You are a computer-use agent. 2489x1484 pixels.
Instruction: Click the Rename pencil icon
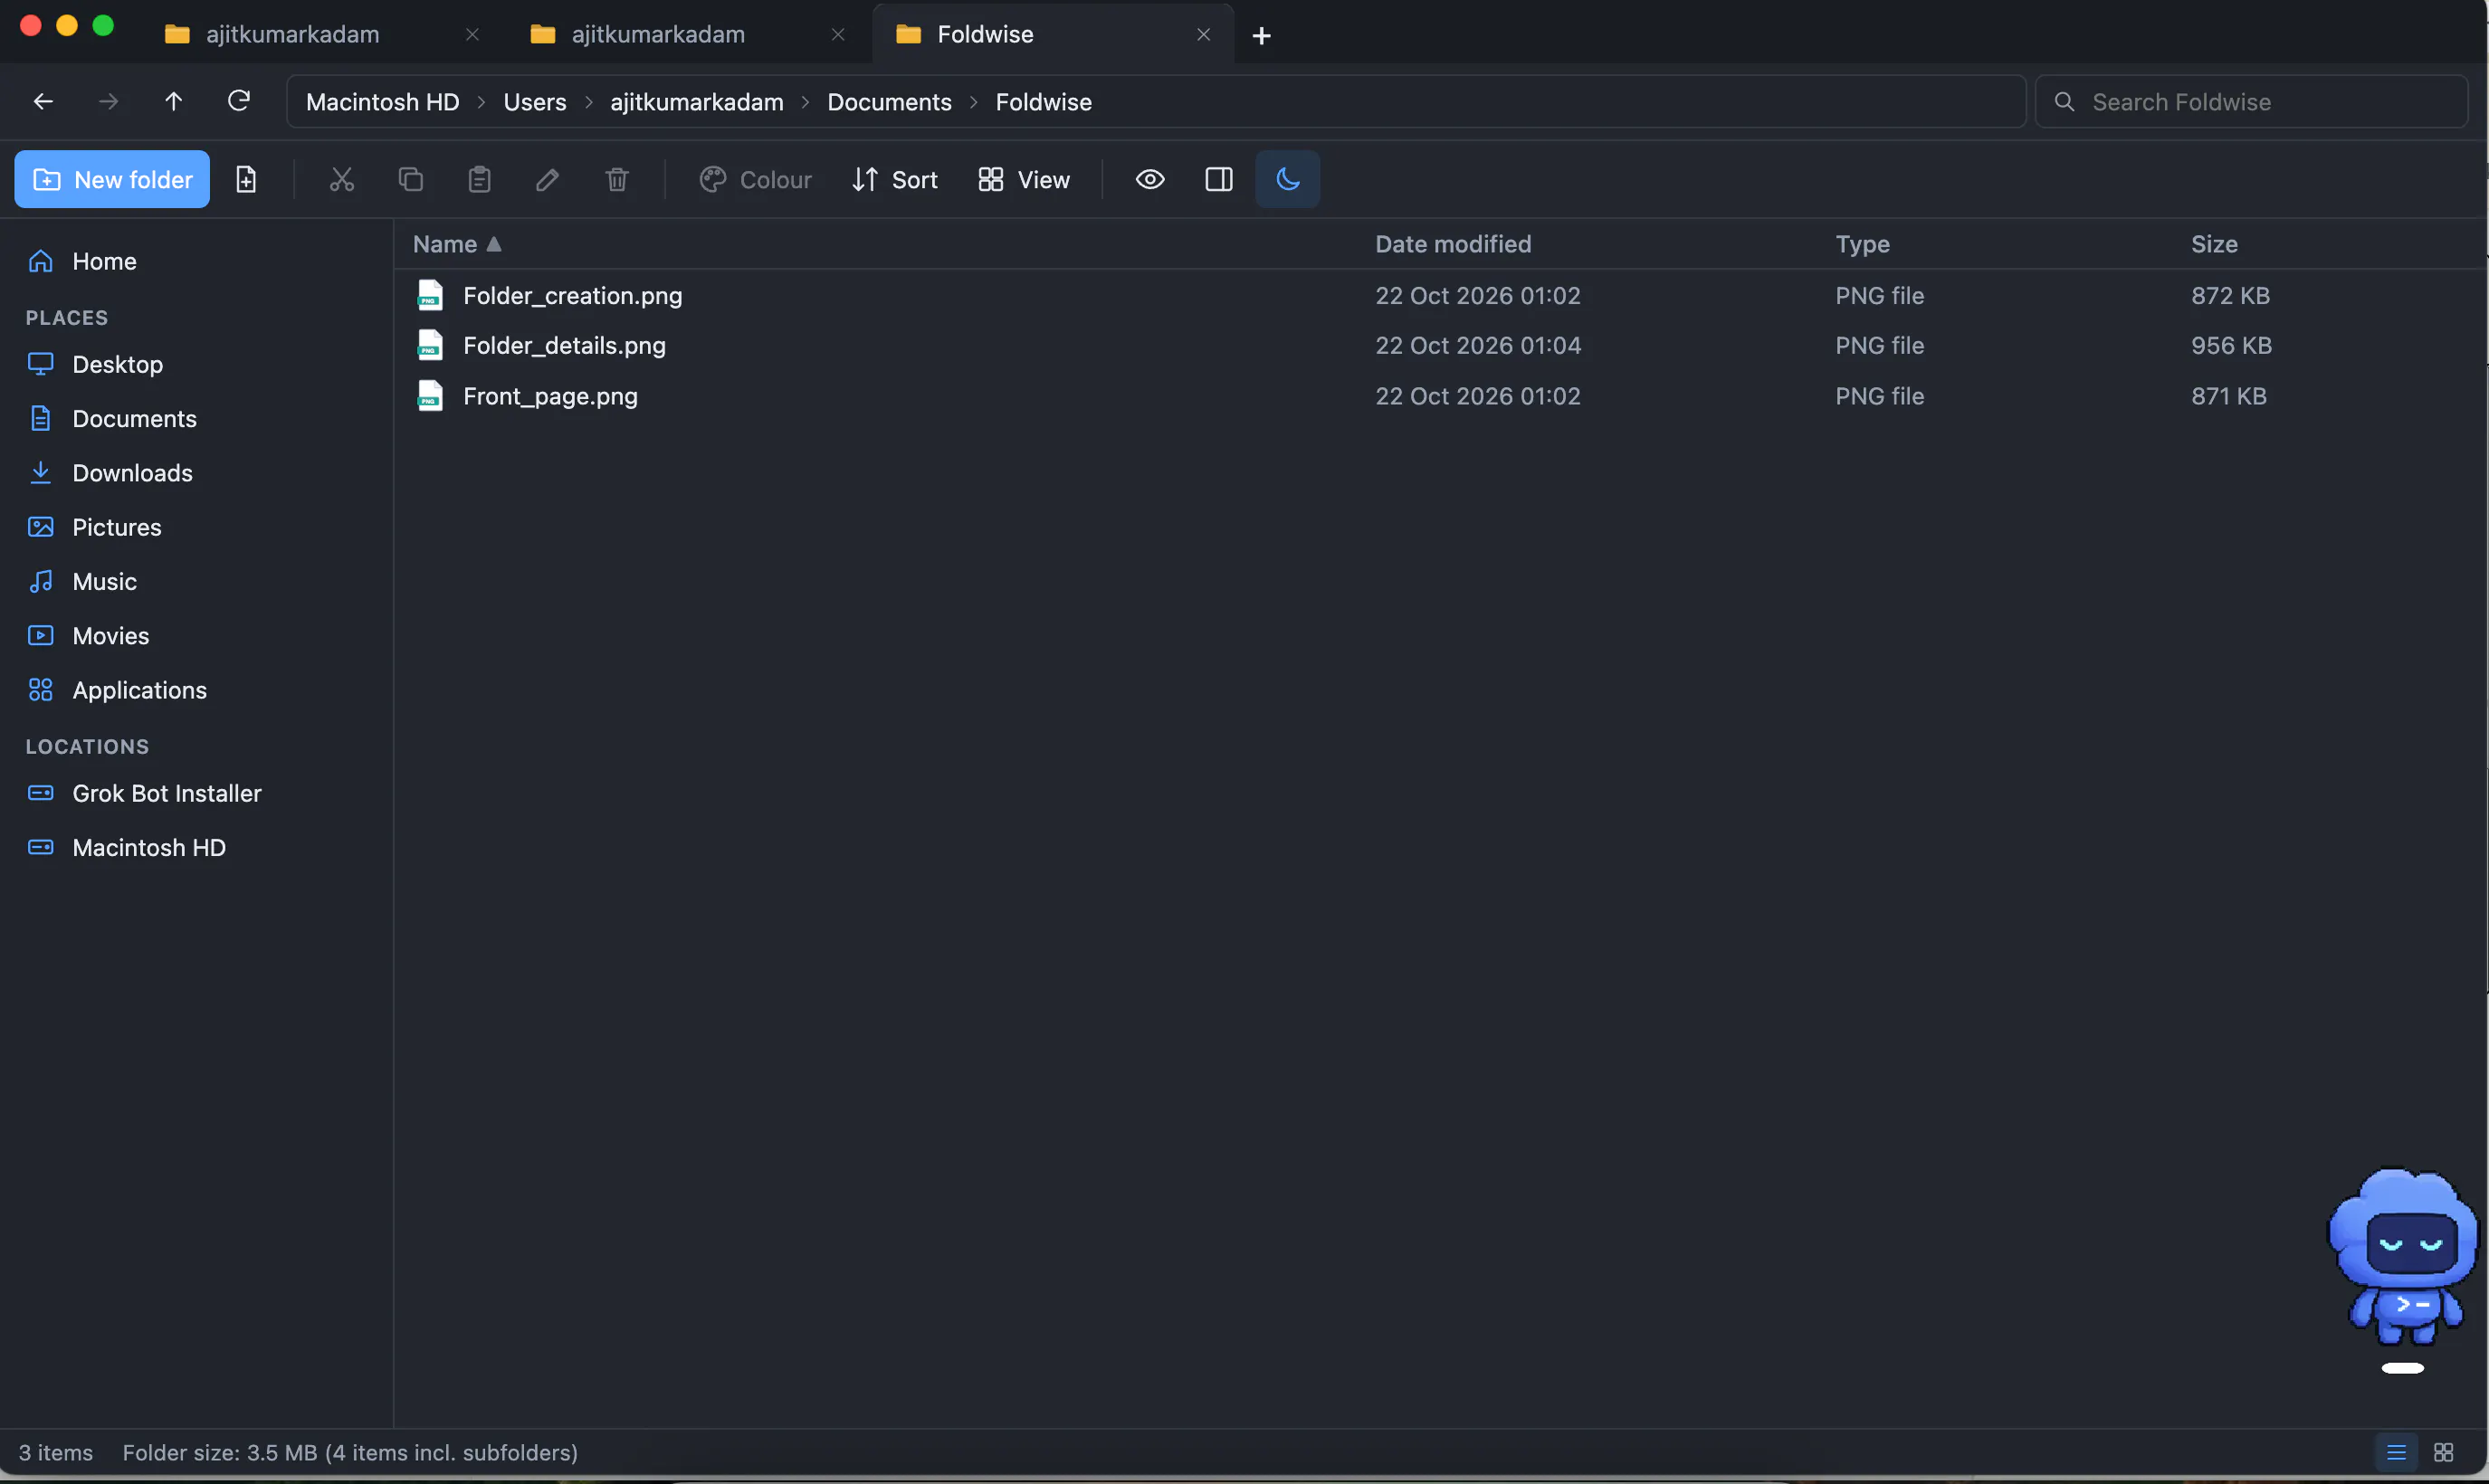pos(547,179)
